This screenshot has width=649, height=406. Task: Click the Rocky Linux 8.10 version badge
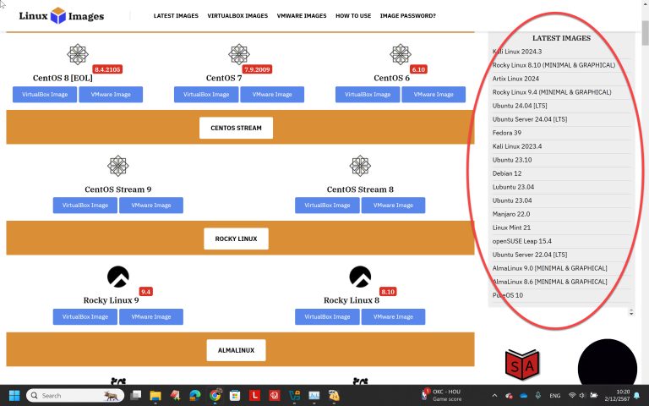point(388,292)
